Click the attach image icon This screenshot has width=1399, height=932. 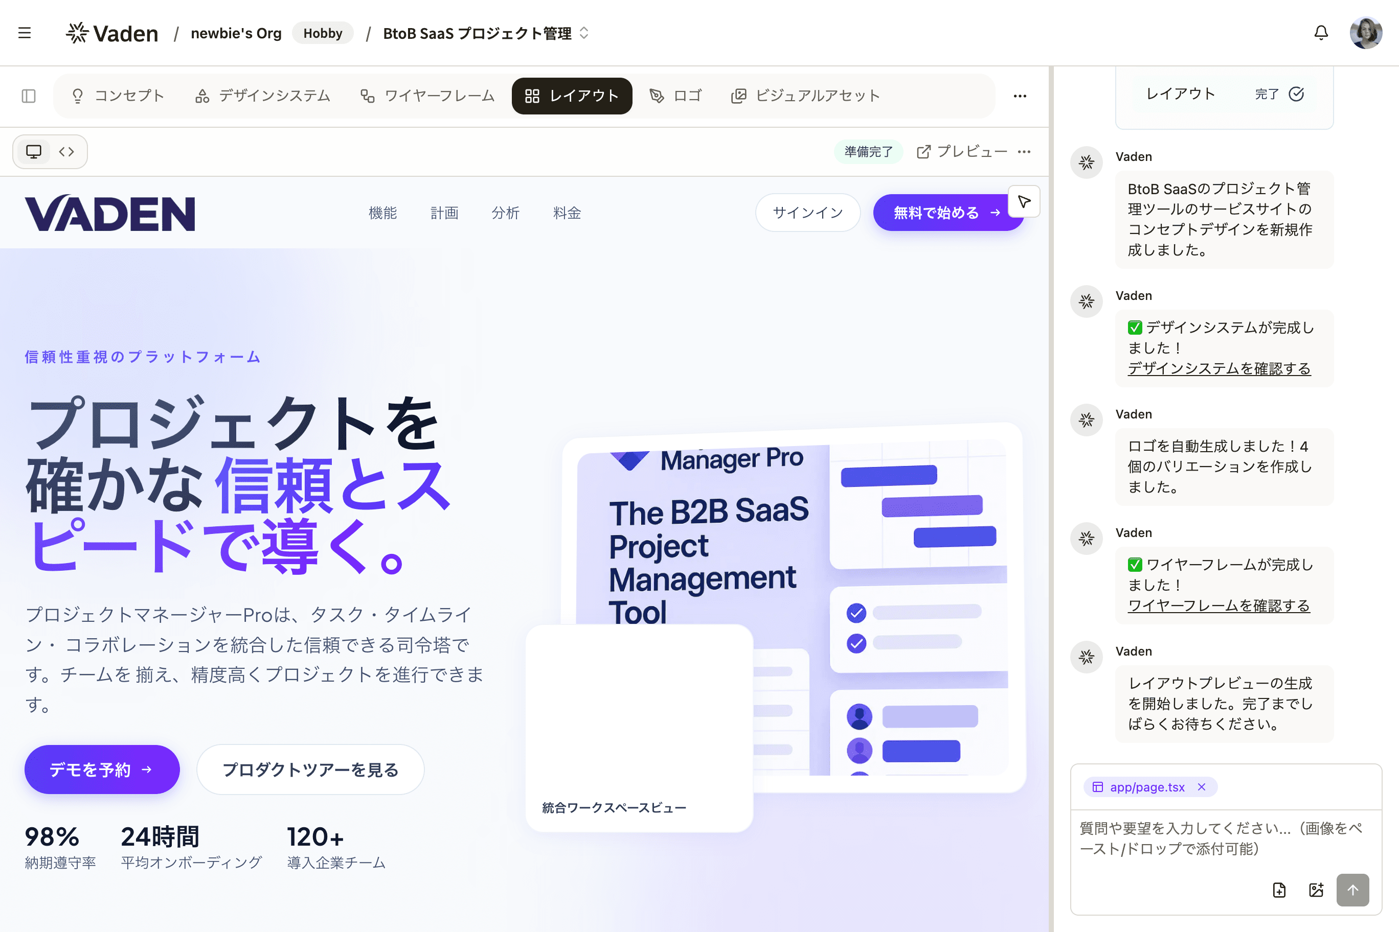point(1316,890)
